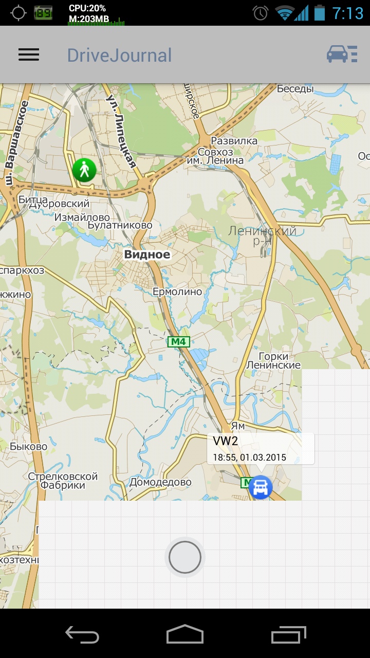Tap the Видное city label
Viewport: 370px width, 658px height.
tap(147, 254)
